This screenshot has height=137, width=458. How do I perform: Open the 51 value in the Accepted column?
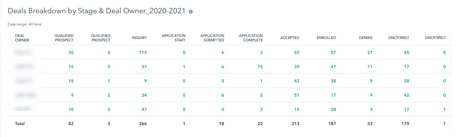point(297,95)
